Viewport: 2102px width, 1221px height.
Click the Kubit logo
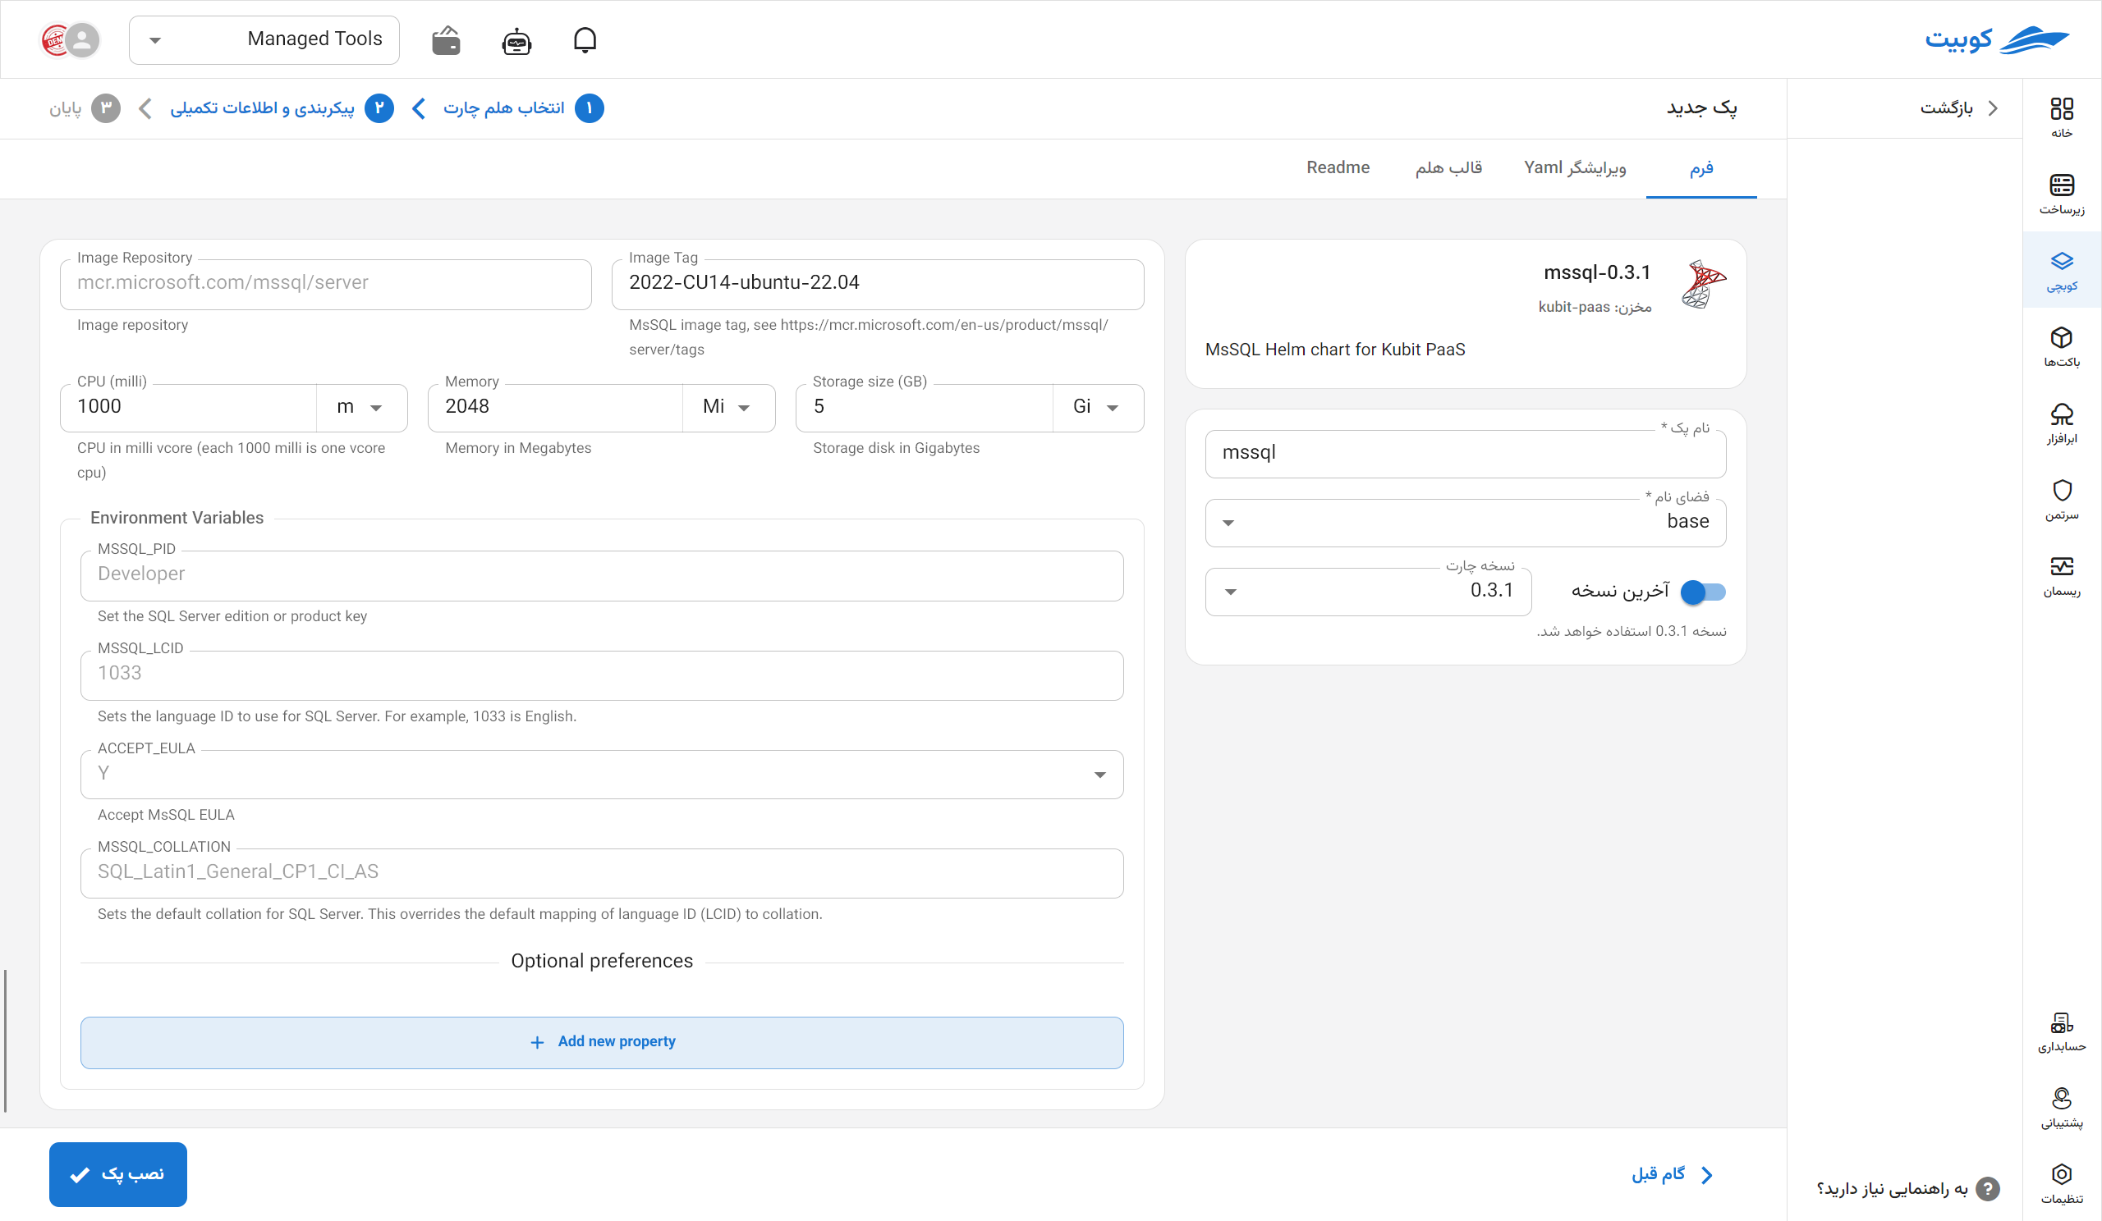1997,39
